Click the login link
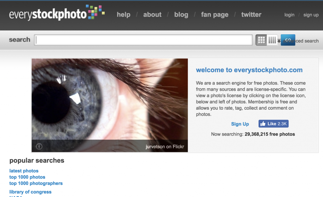The image size is (323, 197). [289, 15]
